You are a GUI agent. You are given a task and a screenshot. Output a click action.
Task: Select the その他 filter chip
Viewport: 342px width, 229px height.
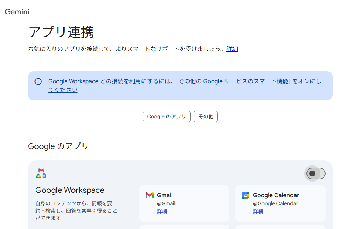[x=206, y=116]
